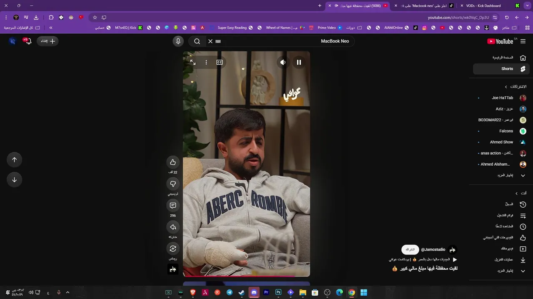Image resolution: width=533 pixels, height=299 pixels.
Task: Open the linked podcast video below channel name
Action: (x=423, y=260)
